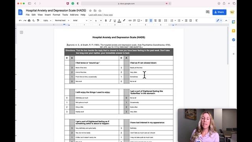Image resolution: width=252 pixels, height=142 pixels.
Task: Open the comment history icon
Action: tap(208, 12)
